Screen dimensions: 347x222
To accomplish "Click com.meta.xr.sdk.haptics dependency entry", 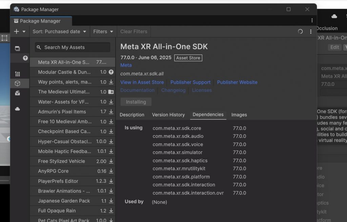I will tap(180, 160).
